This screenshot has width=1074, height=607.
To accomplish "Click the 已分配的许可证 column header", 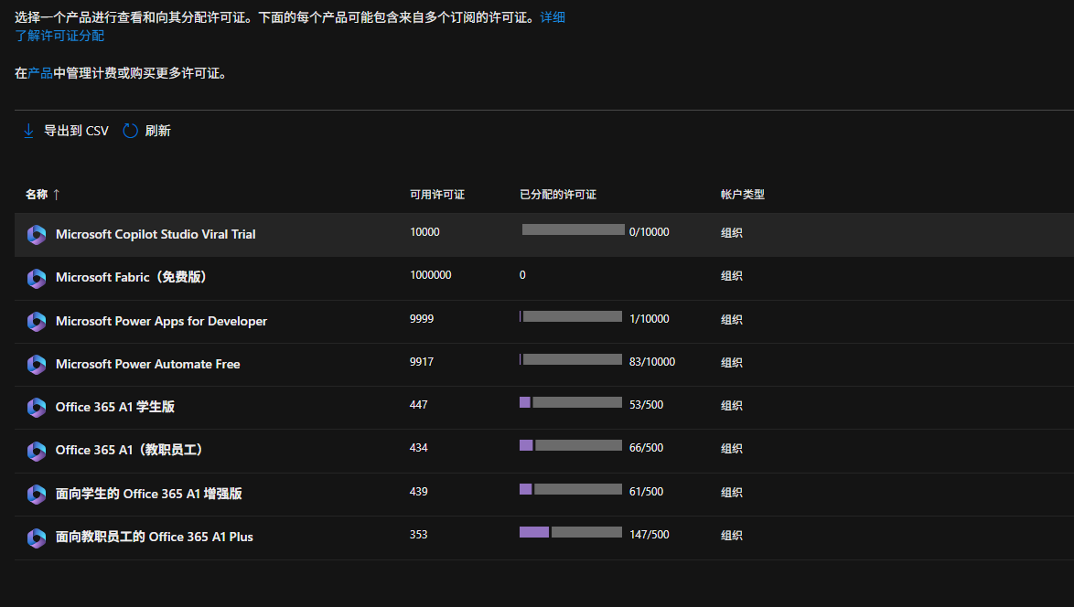I will tap(558, 195).
